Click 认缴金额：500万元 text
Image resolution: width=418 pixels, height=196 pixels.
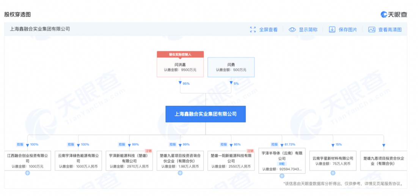[231, 70]
